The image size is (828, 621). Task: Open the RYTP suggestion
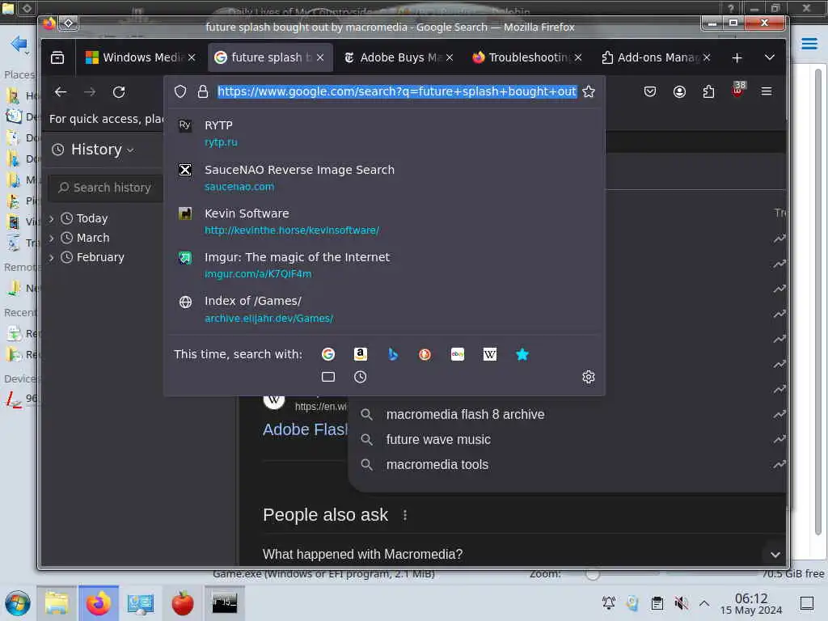pos(384,133)
